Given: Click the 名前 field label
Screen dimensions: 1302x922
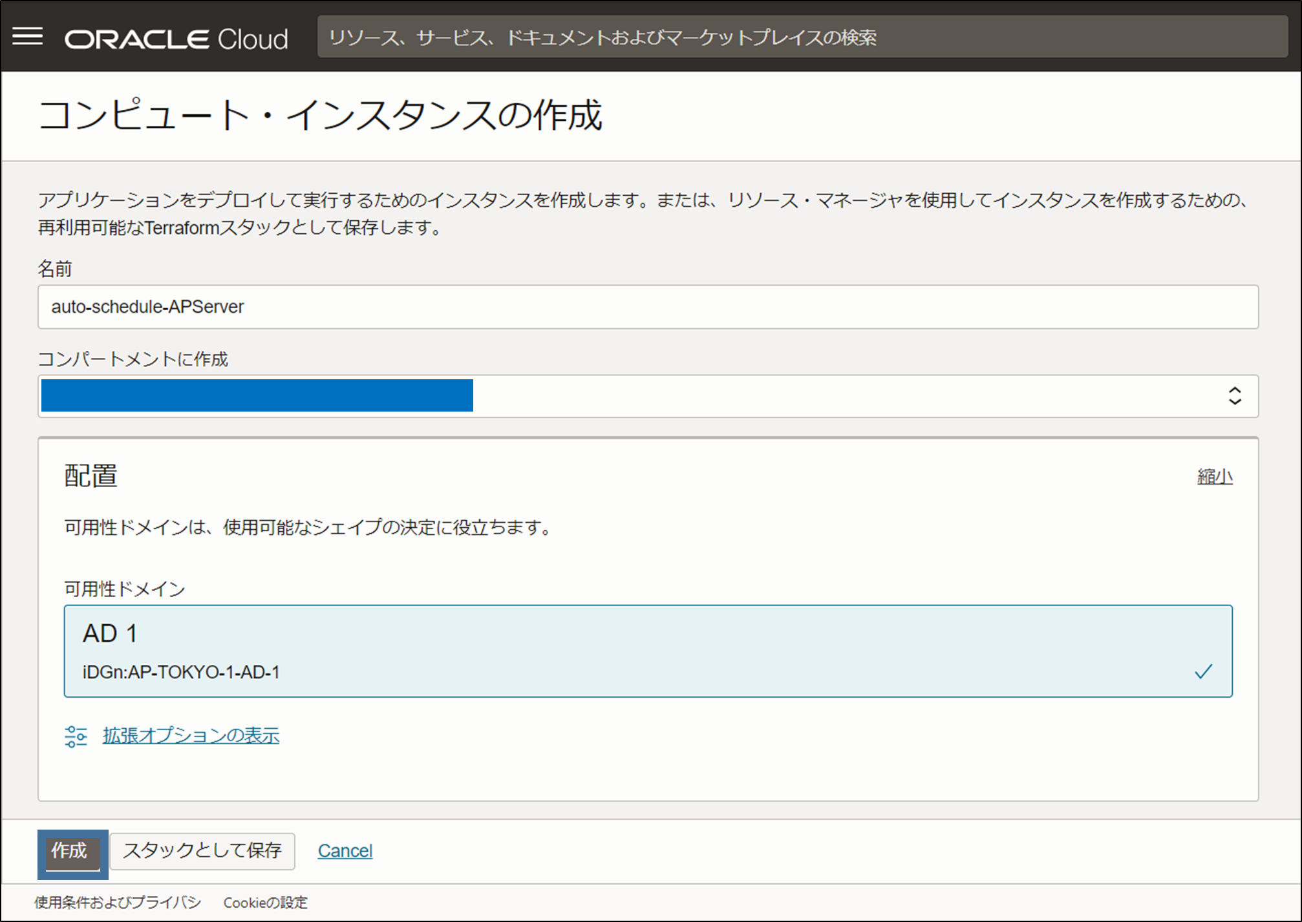Looking at the screenshot, I should click(55, 268).
